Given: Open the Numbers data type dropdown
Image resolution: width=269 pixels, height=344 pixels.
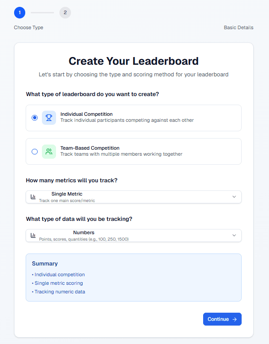Looking at the screenshot, I should (x=133, y=235).
